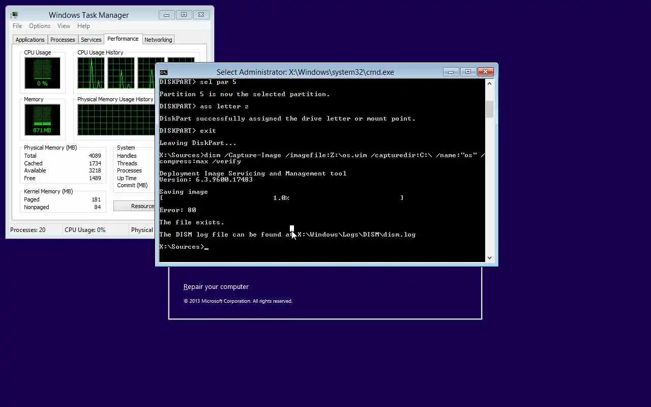
Task: Click the Physical Memory Usage History graph
Action: point(116,120)
